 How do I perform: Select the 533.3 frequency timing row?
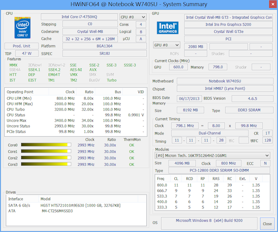(x=212, y=196)
